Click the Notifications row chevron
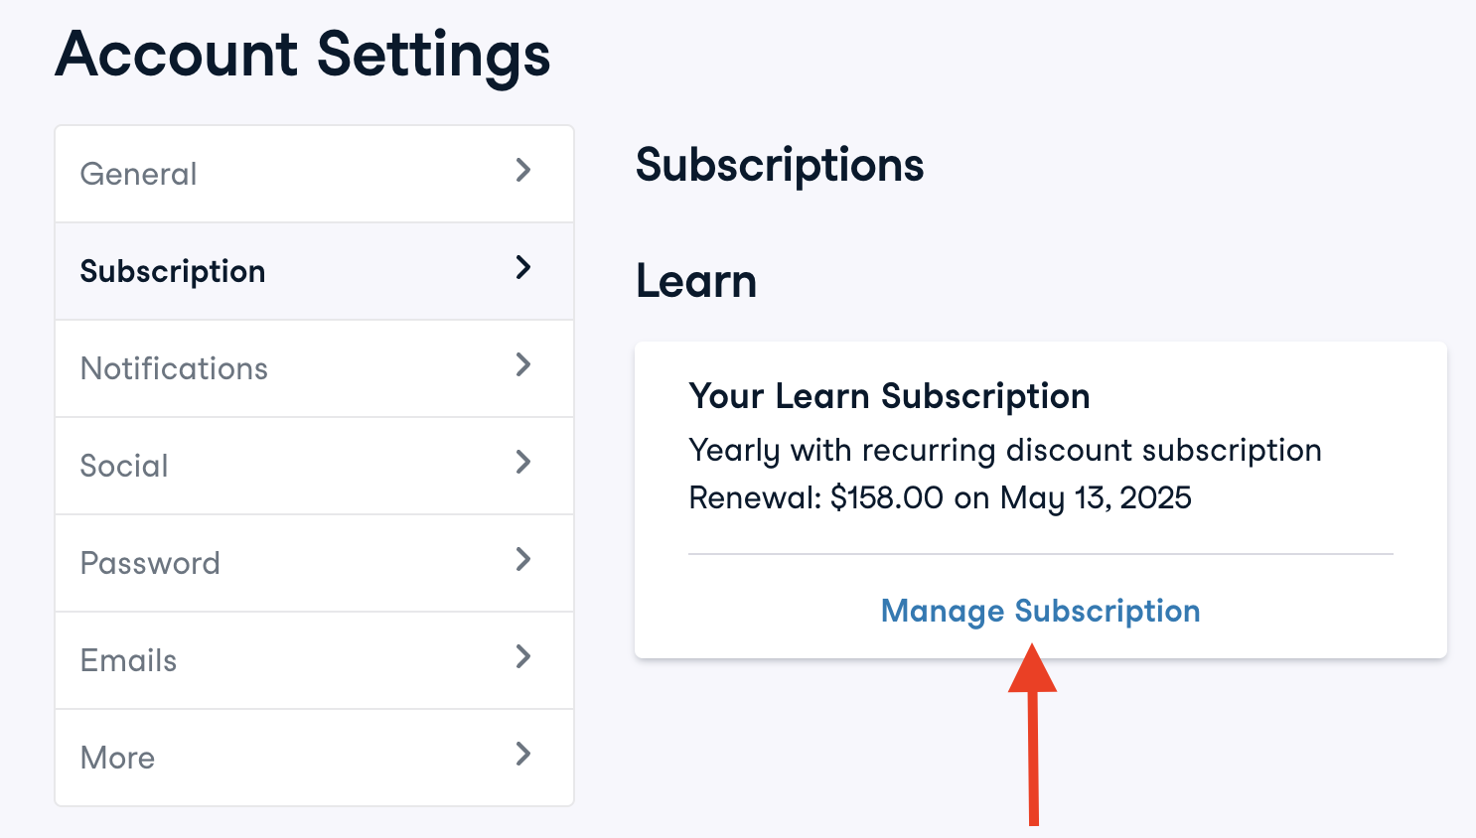The width and height of the screenshot is (1476, 838). click(523, 365)
